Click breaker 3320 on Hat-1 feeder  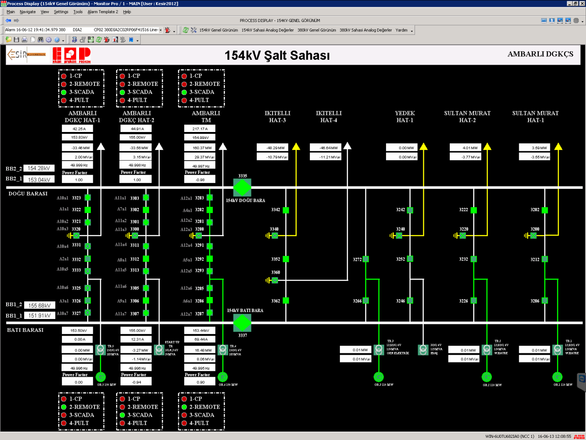point(77,236)
